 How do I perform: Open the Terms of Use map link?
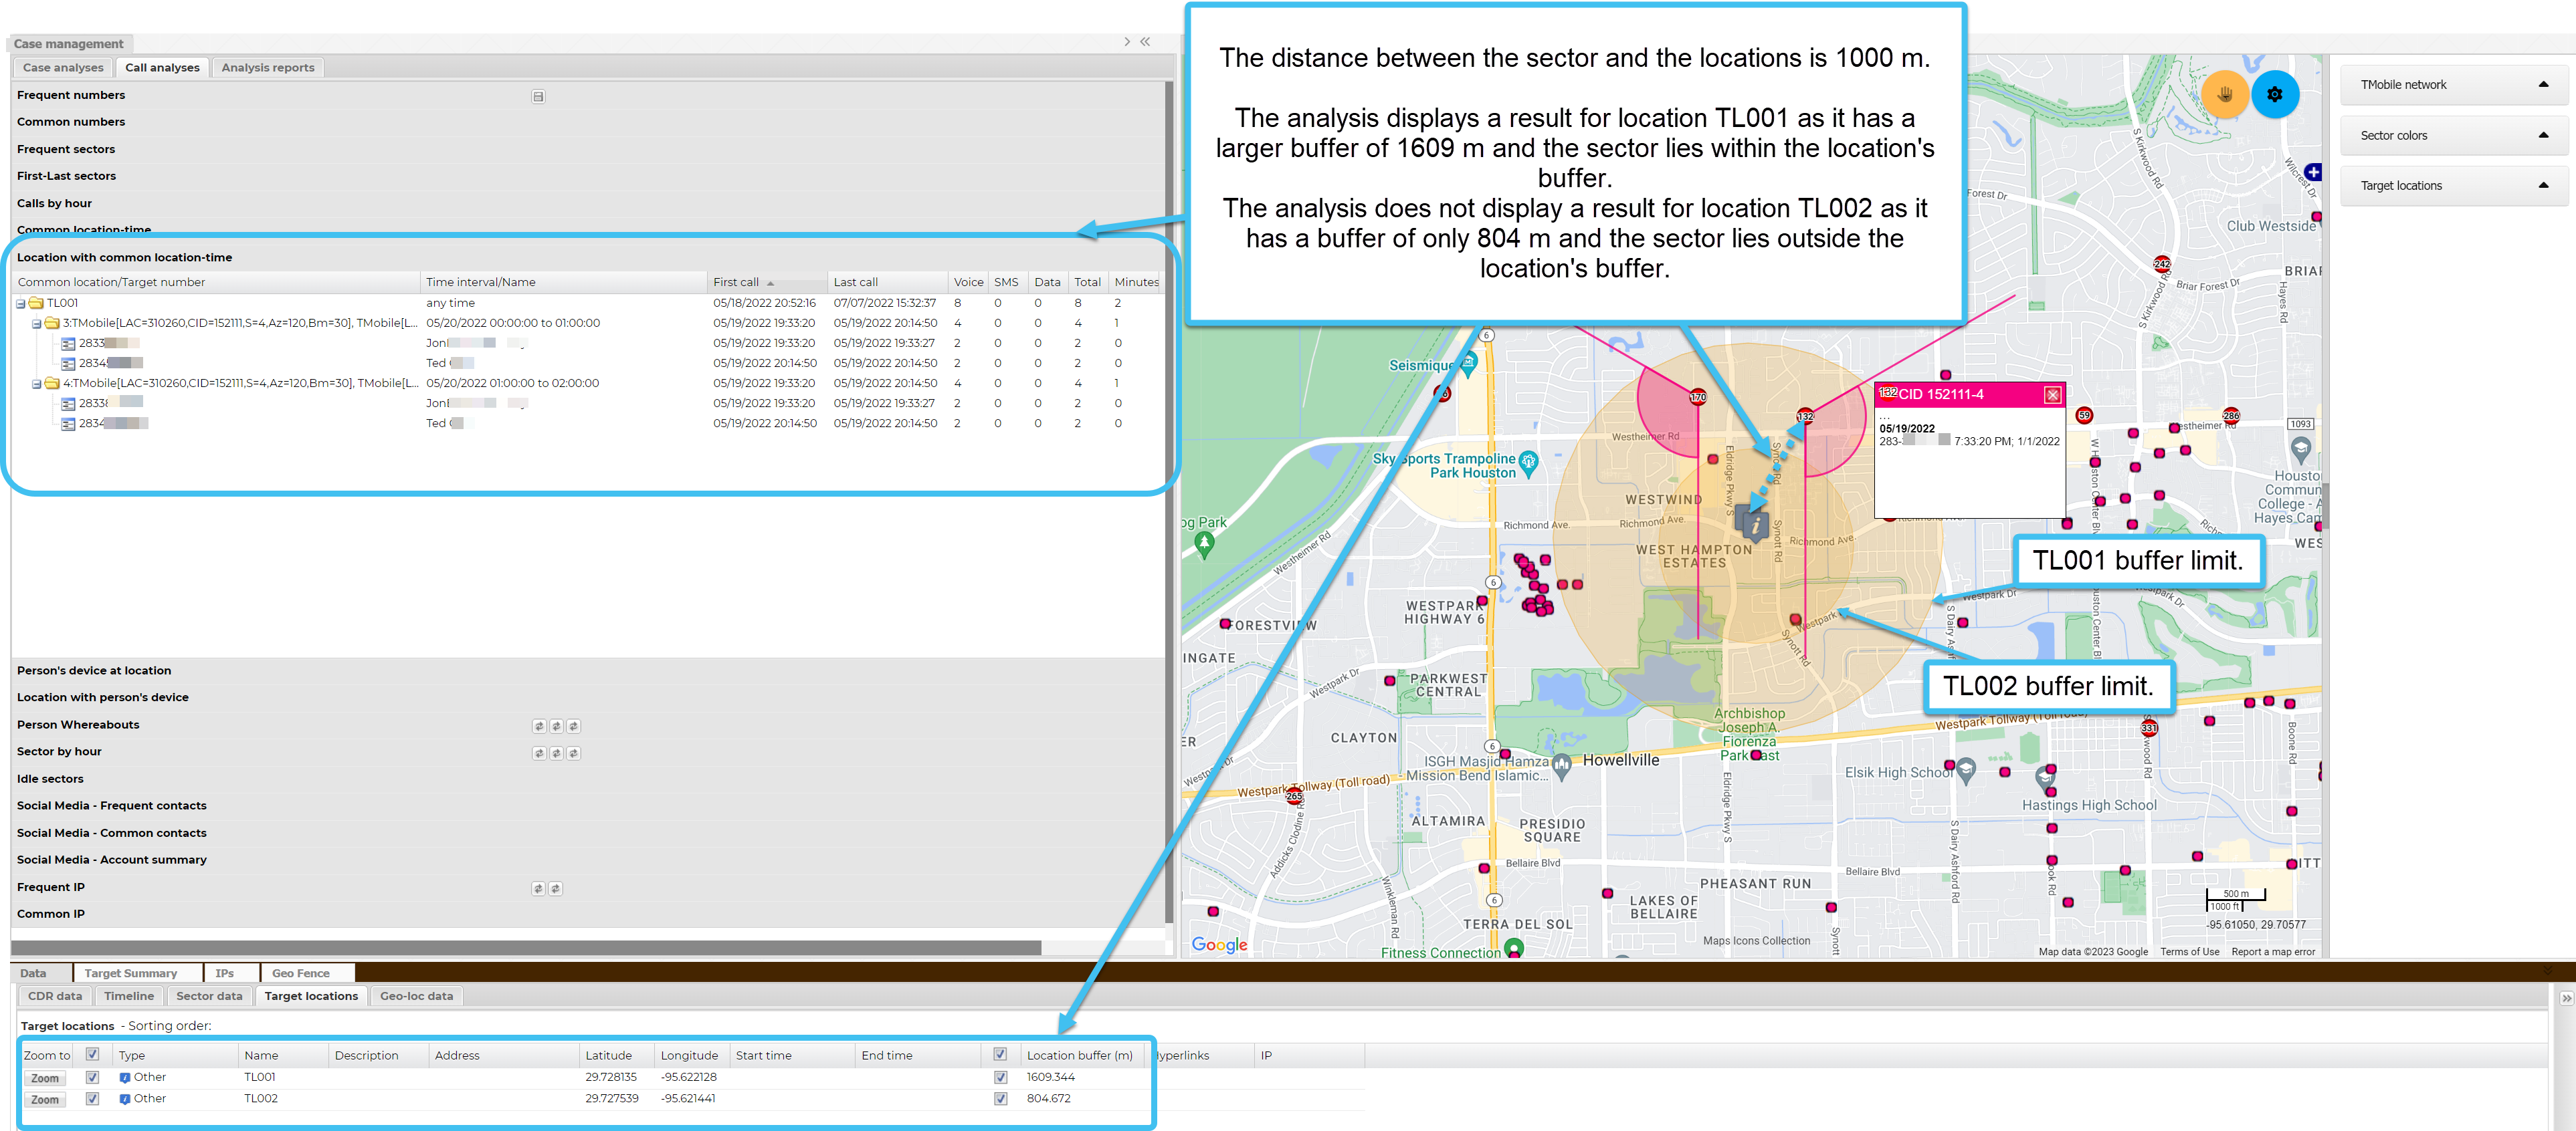(2189, 952)
